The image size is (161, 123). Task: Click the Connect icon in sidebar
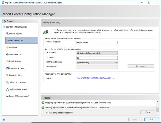(5, 21)
